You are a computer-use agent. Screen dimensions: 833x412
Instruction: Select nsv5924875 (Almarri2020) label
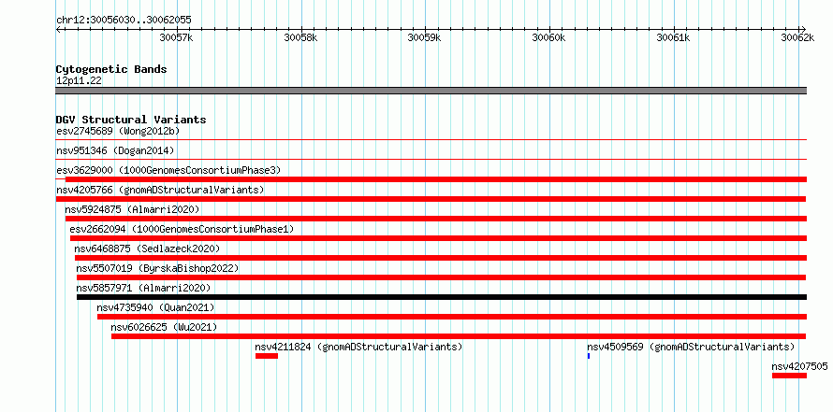[x=132, y=209]
